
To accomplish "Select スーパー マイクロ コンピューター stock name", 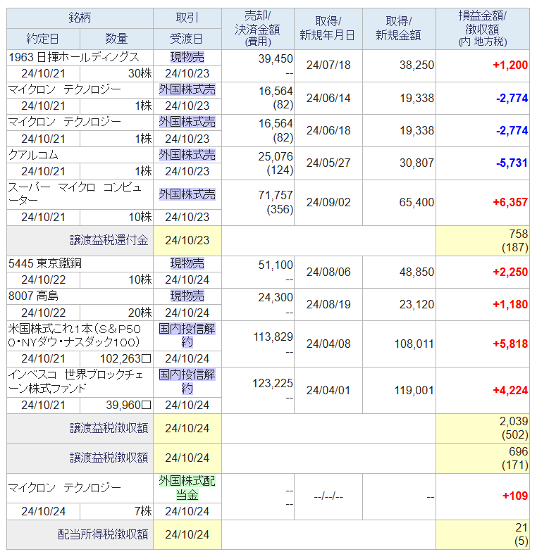I will coord(75,194).
